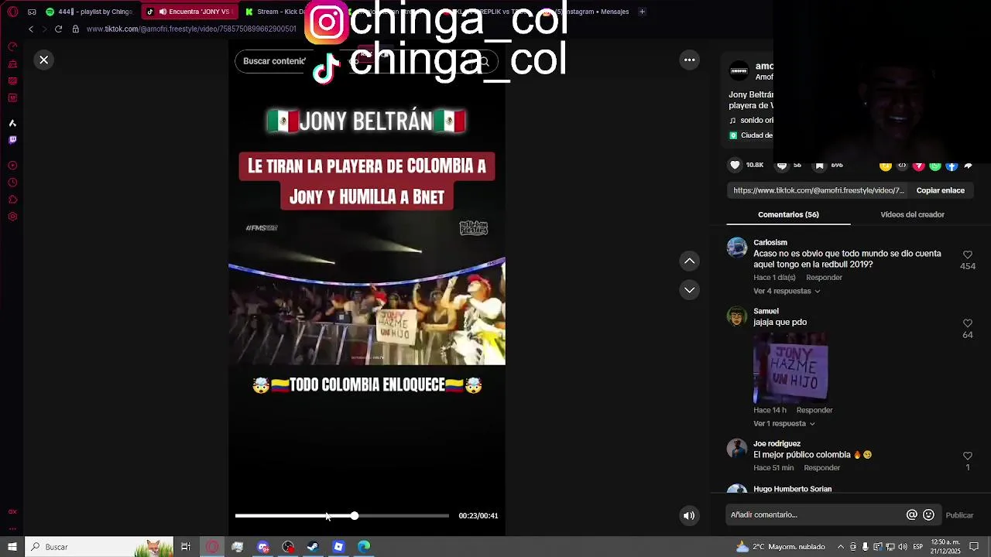The width and height of the screenshot is (991, 557).
Task: Reply to Joe rodriguez's comment
Action: 821,468
